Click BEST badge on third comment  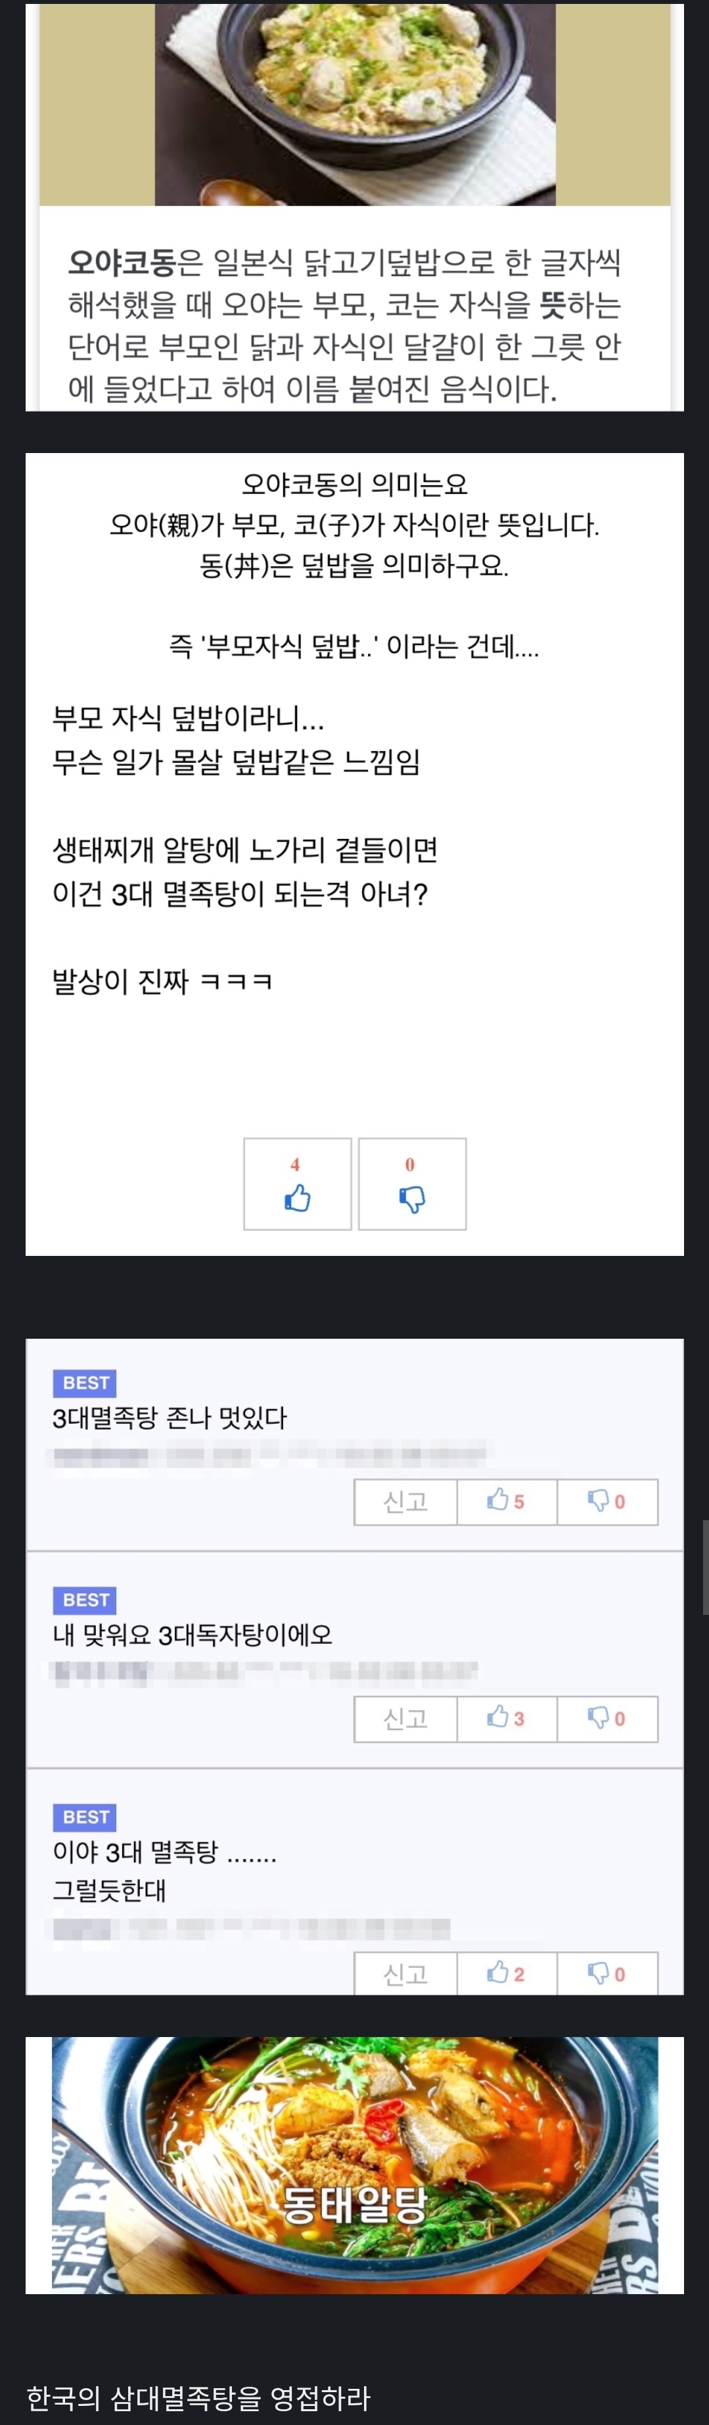pyautogui.click(x=85, y=1817)
